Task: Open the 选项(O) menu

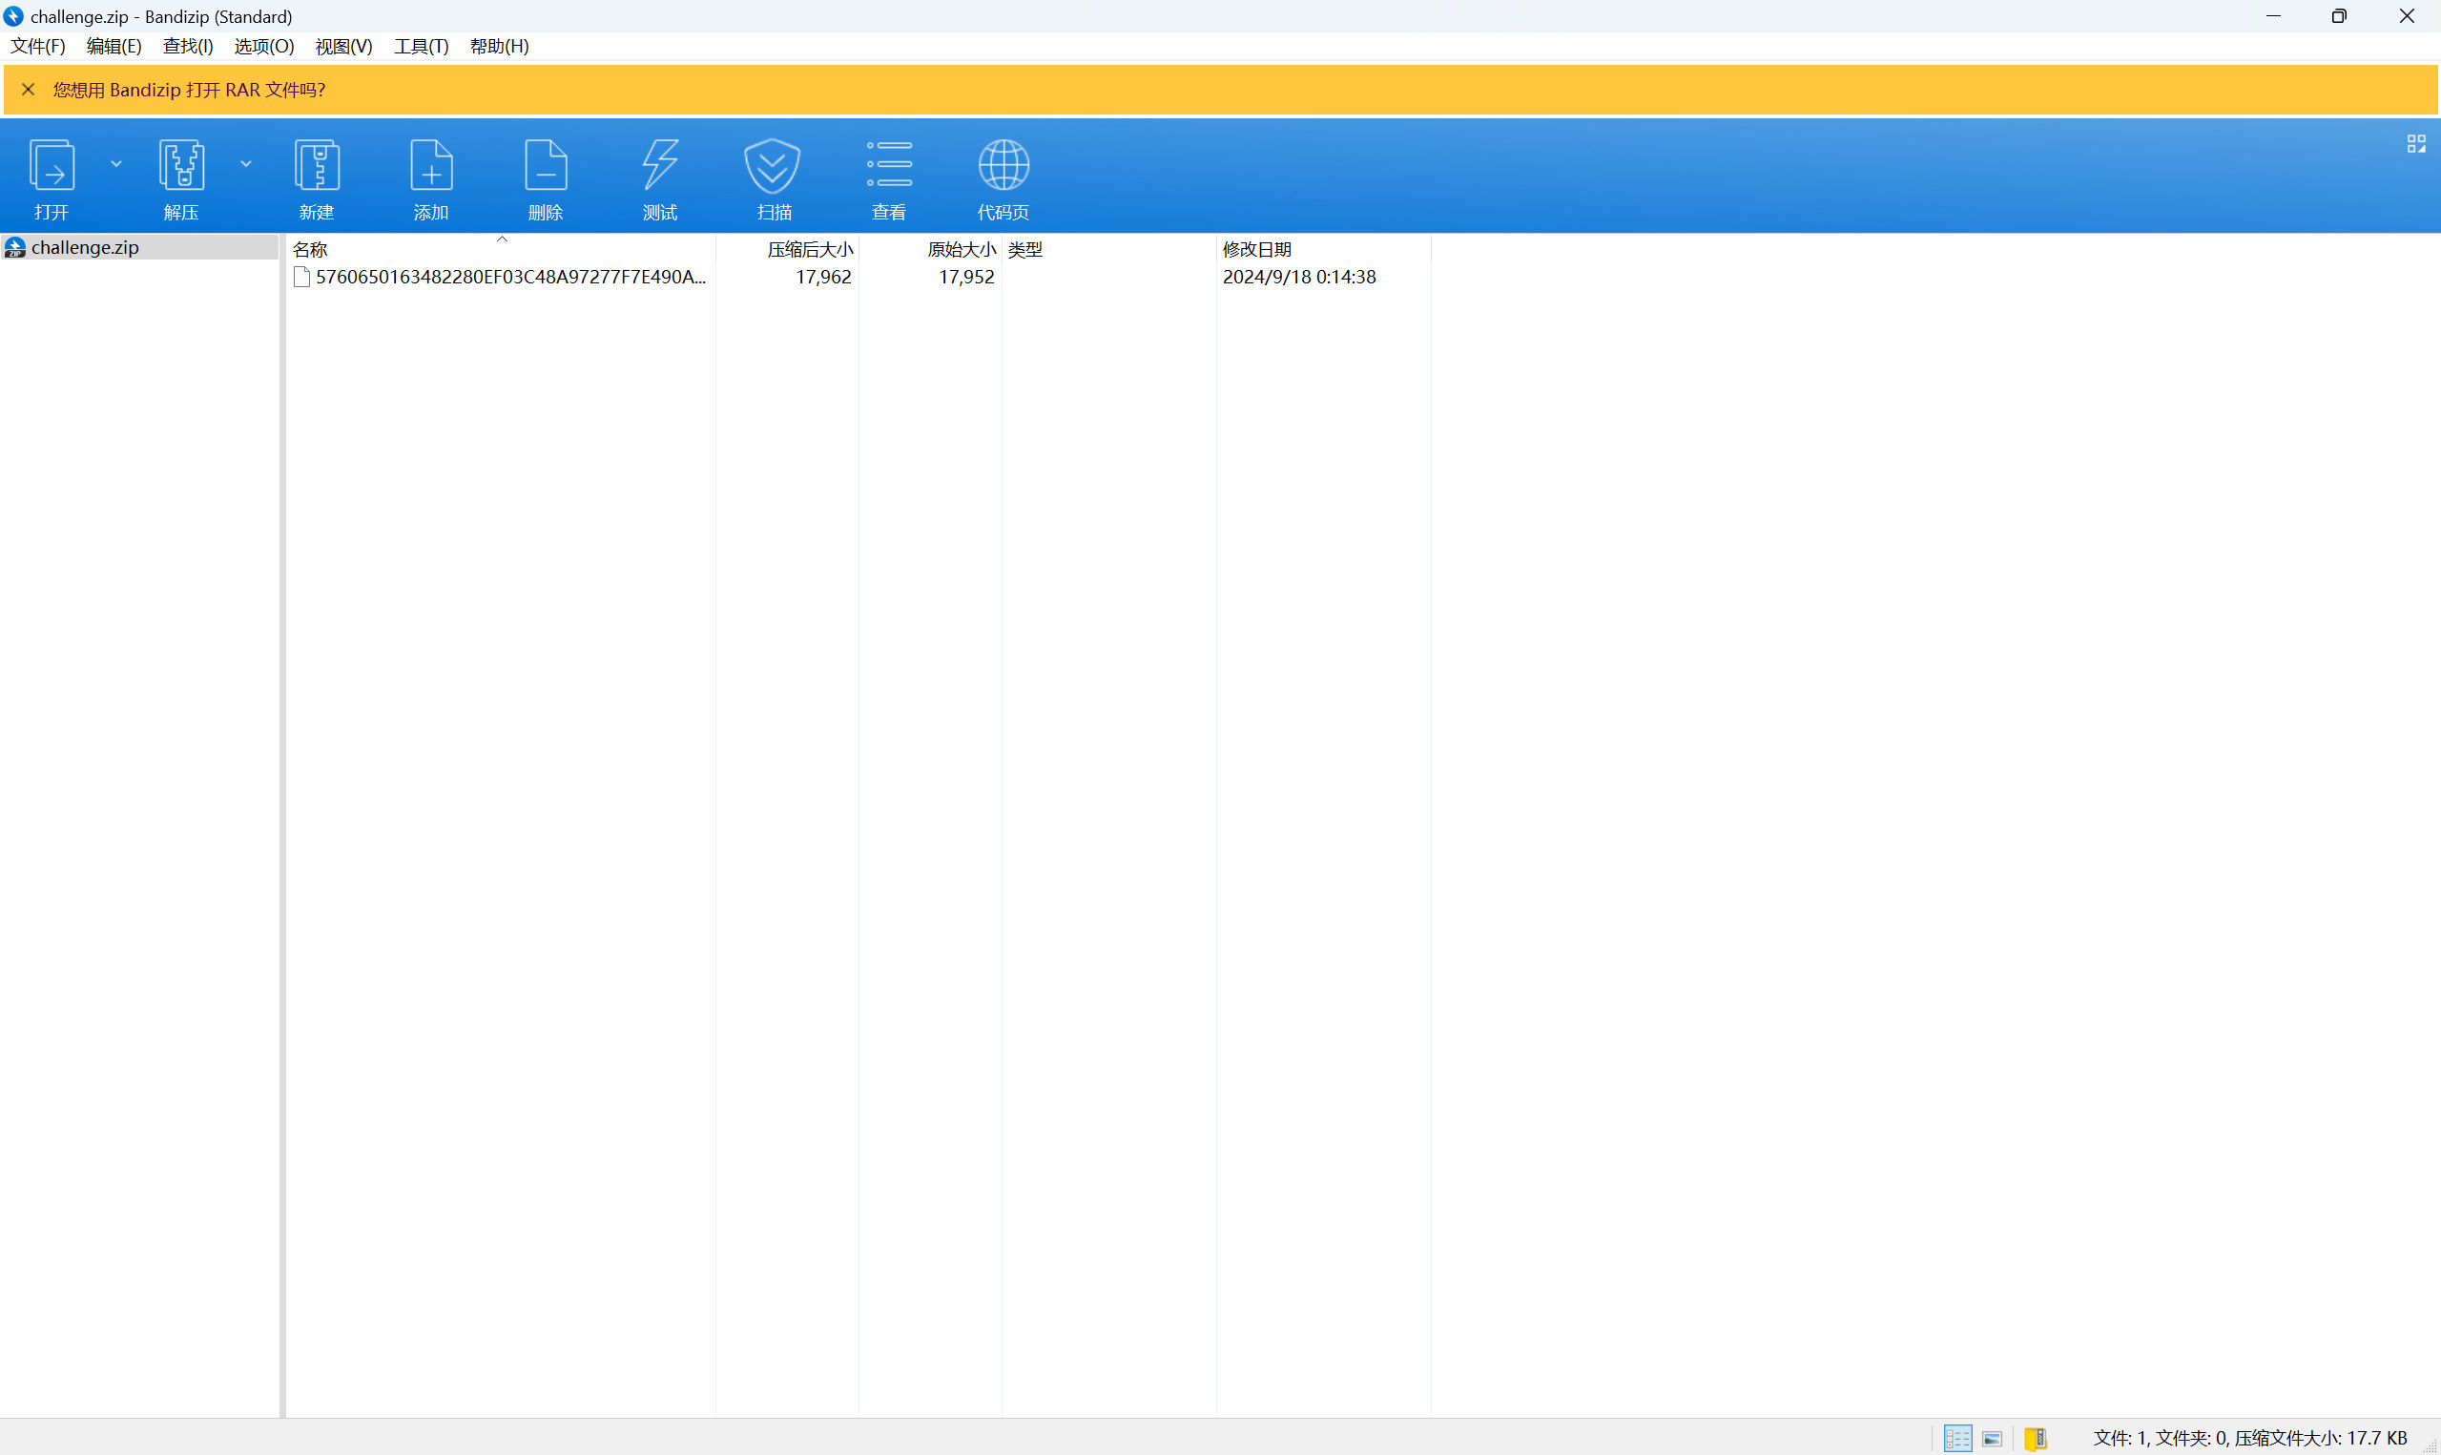Action: click(264, 46)
